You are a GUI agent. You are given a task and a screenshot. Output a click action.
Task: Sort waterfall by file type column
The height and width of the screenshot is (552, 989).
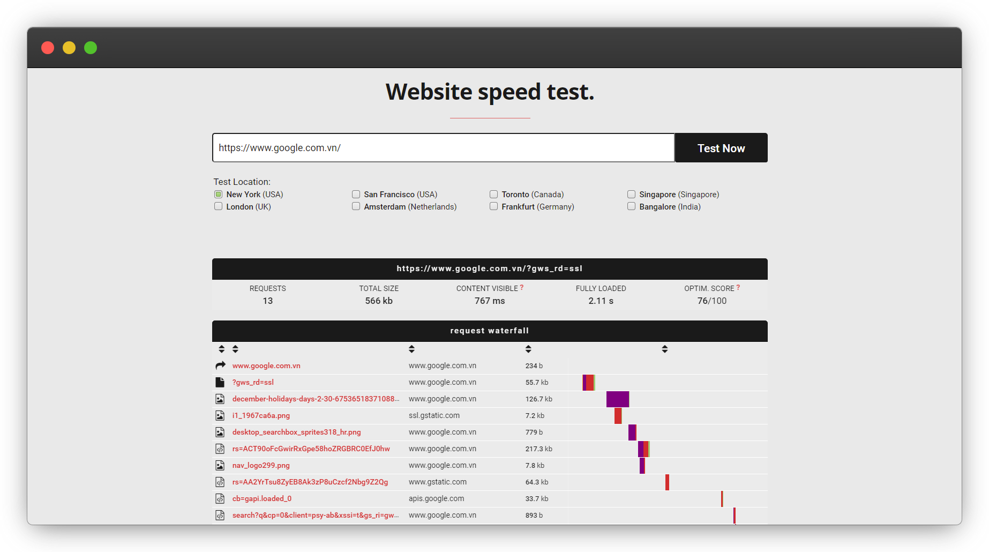click(221, 349)
